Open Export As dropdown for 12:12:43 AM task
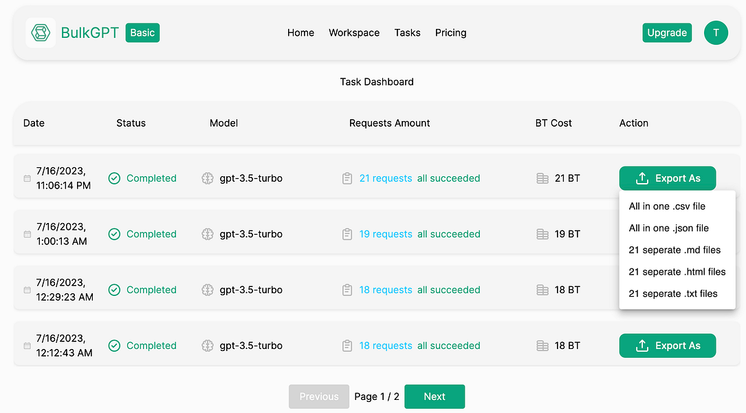Screen dimensions: 746x413 (668, 346)
